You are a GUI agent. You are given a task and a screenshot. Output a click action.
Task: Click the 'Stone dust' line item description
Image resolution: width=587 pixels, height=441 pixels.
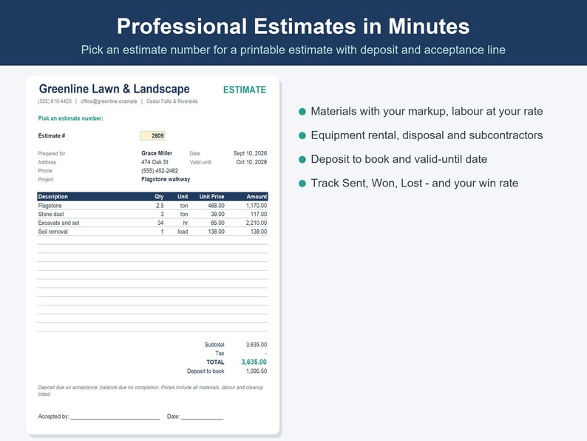pyautogui.click(x=51, y=214)
